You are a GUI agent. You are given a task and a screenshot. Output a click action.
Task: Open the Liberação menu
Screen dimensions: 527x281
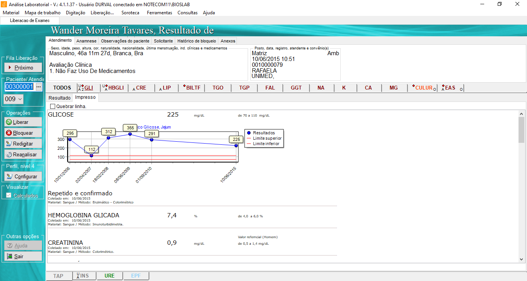coord(102,13)
